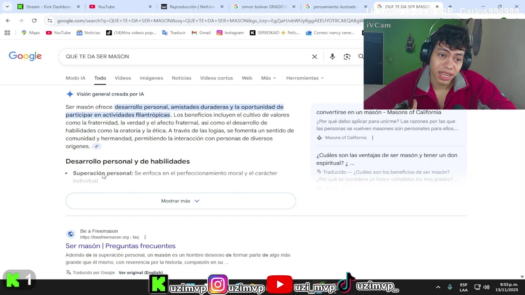
Task: Switch to Modo IA search tab
Action: 75,78
